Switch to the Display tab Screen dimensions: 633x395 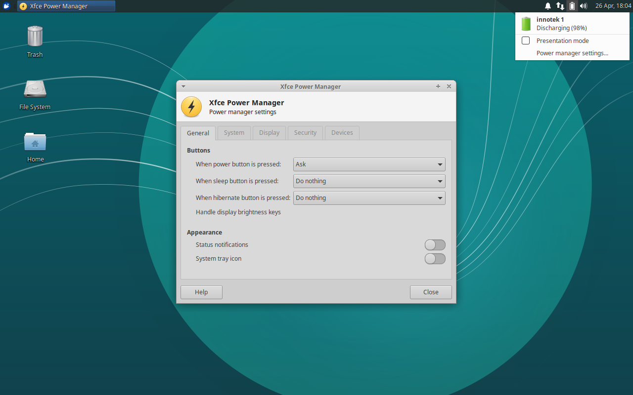269,132
